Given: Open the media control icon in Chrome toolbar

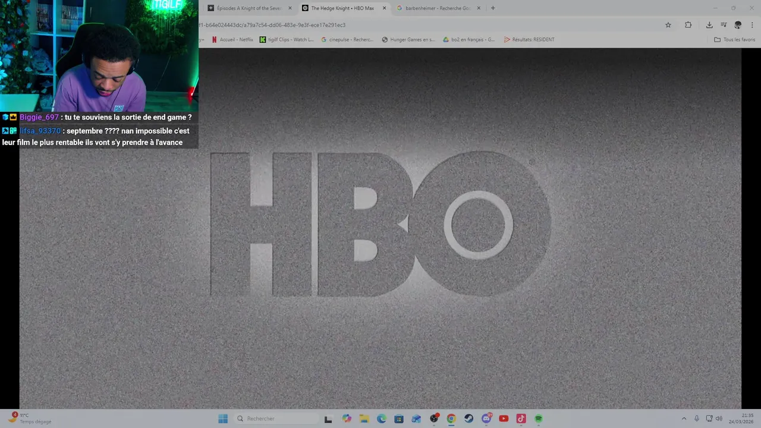Looking at the screenshot, I should click(x=724, y=25).
